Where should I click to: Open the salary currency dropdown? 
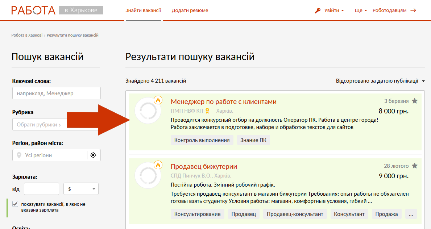pyautogui.click(x=81, y=189)
